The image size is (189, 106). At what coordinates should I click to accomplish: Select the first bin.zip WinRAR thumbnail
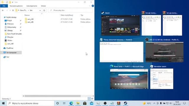(151, 25)
